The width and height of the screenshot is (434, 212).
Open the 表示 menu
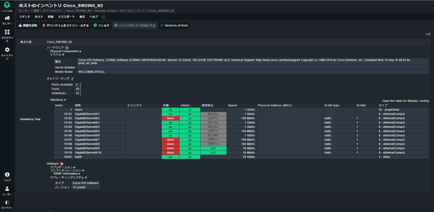point(82,17)
